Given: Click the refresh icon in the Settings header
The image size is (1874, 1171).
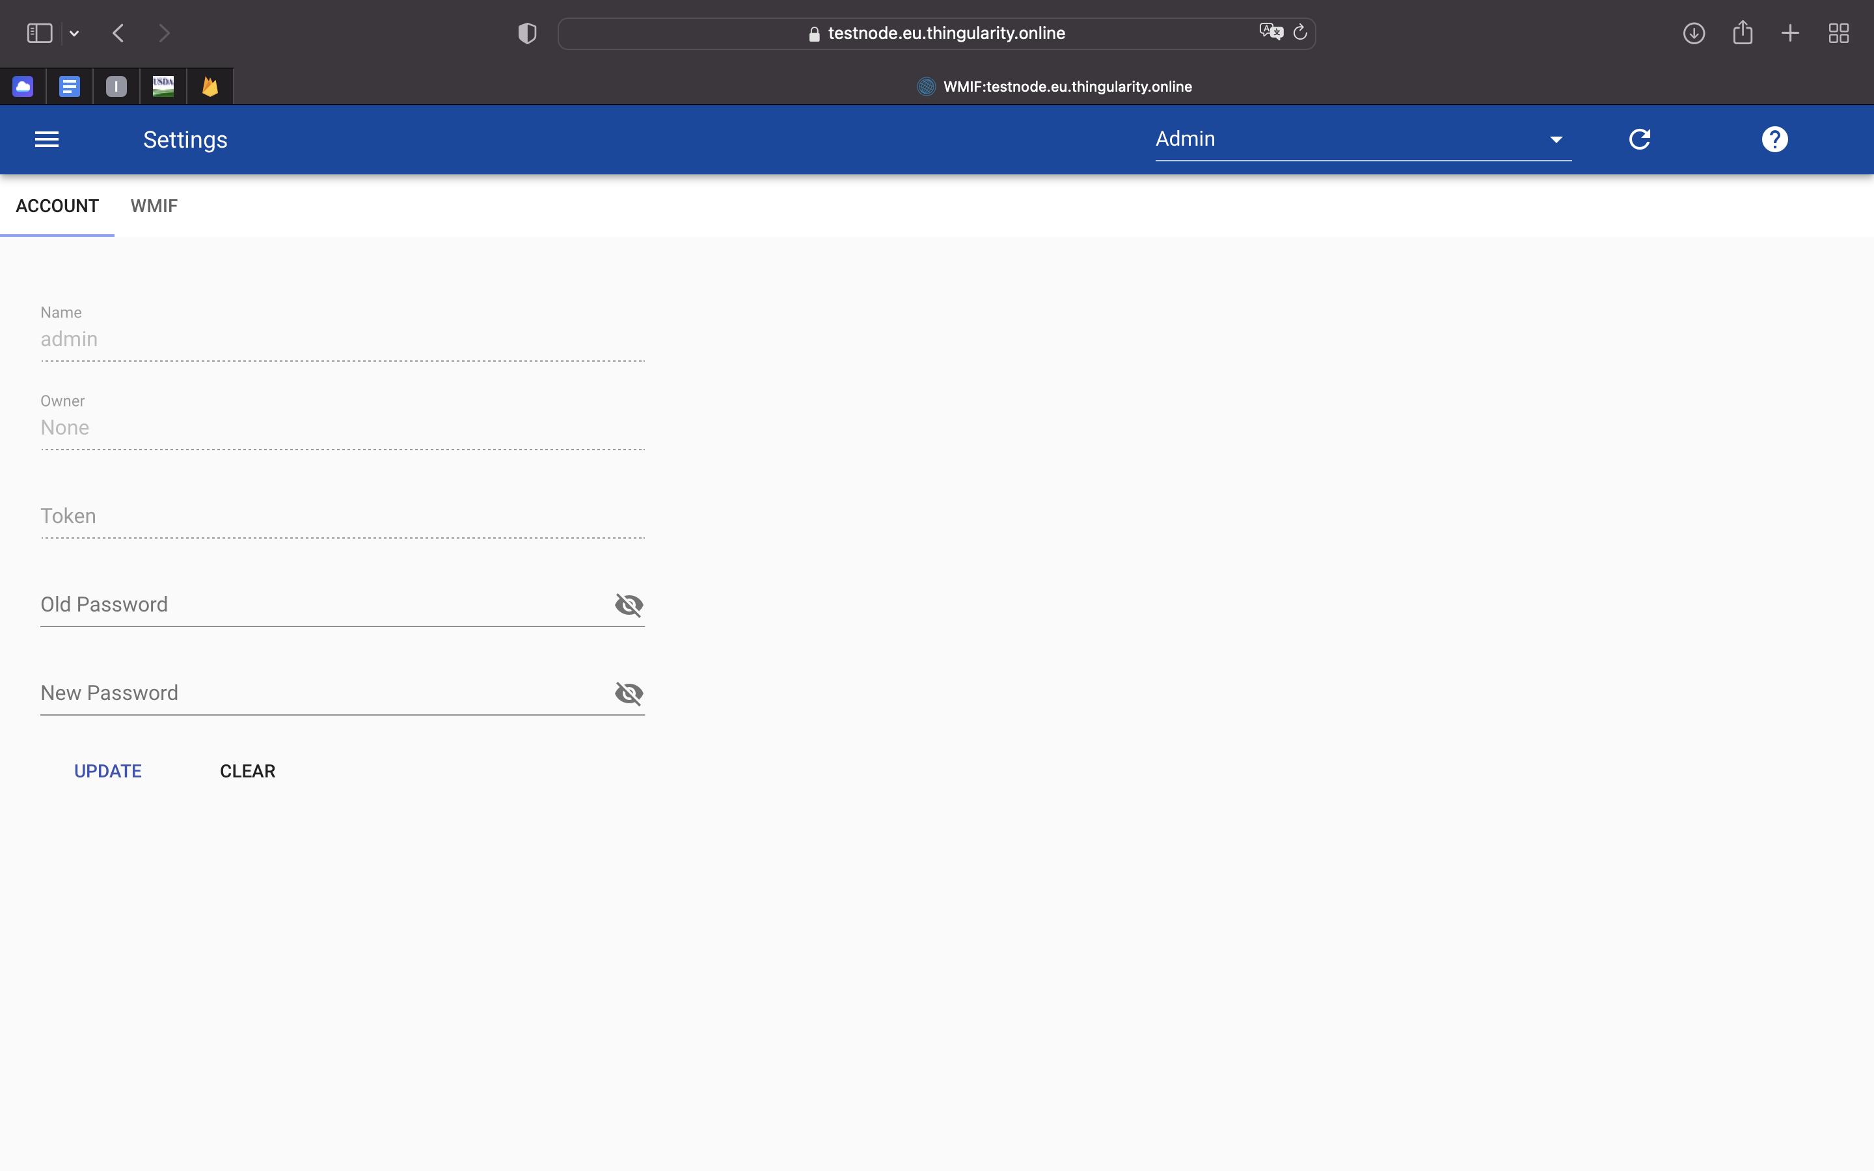Looking at the screenshot, I should (1639, 139).
